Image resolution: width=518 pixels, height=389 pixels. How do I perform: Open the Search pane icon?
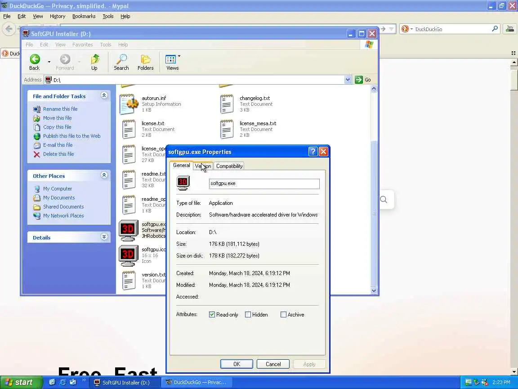(121, 62)
